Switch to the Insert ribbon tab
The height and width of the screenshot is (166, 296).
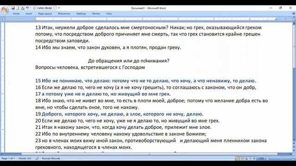point(29,13)
